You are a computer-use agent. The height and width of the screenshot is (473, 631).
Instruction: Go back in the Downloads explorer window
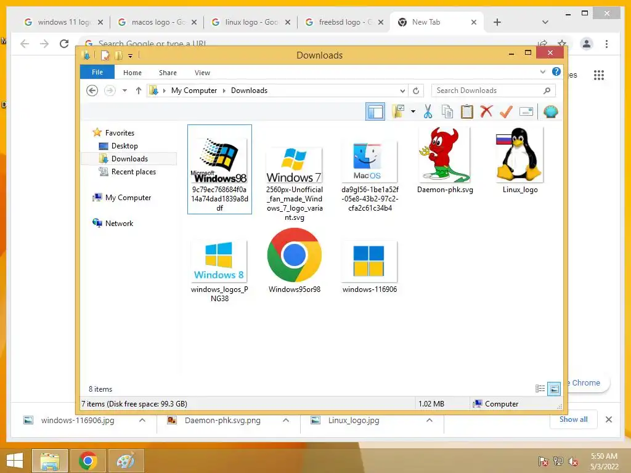point(92,91)
